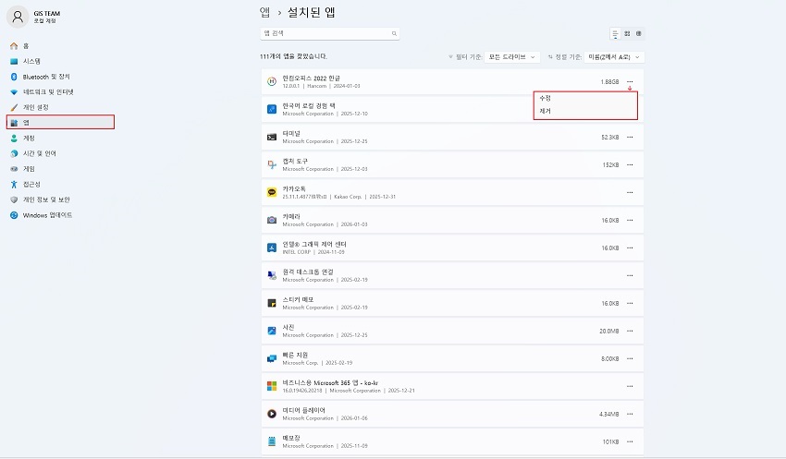The image size is (786, 459).
Task: Click the 한국어 로컬 경험 팩 icon
Action: 272,109
